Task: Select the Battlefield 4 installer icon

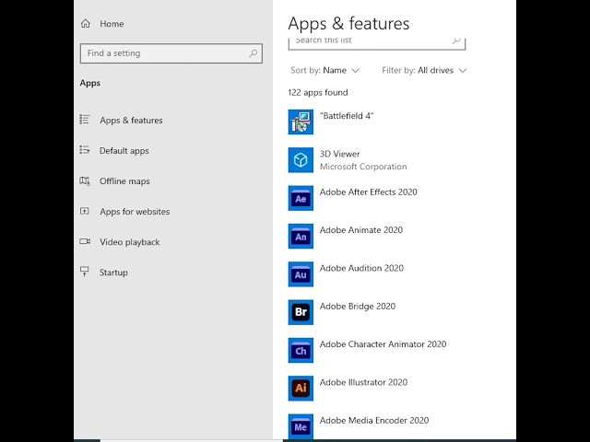Action: click(301, 122)
